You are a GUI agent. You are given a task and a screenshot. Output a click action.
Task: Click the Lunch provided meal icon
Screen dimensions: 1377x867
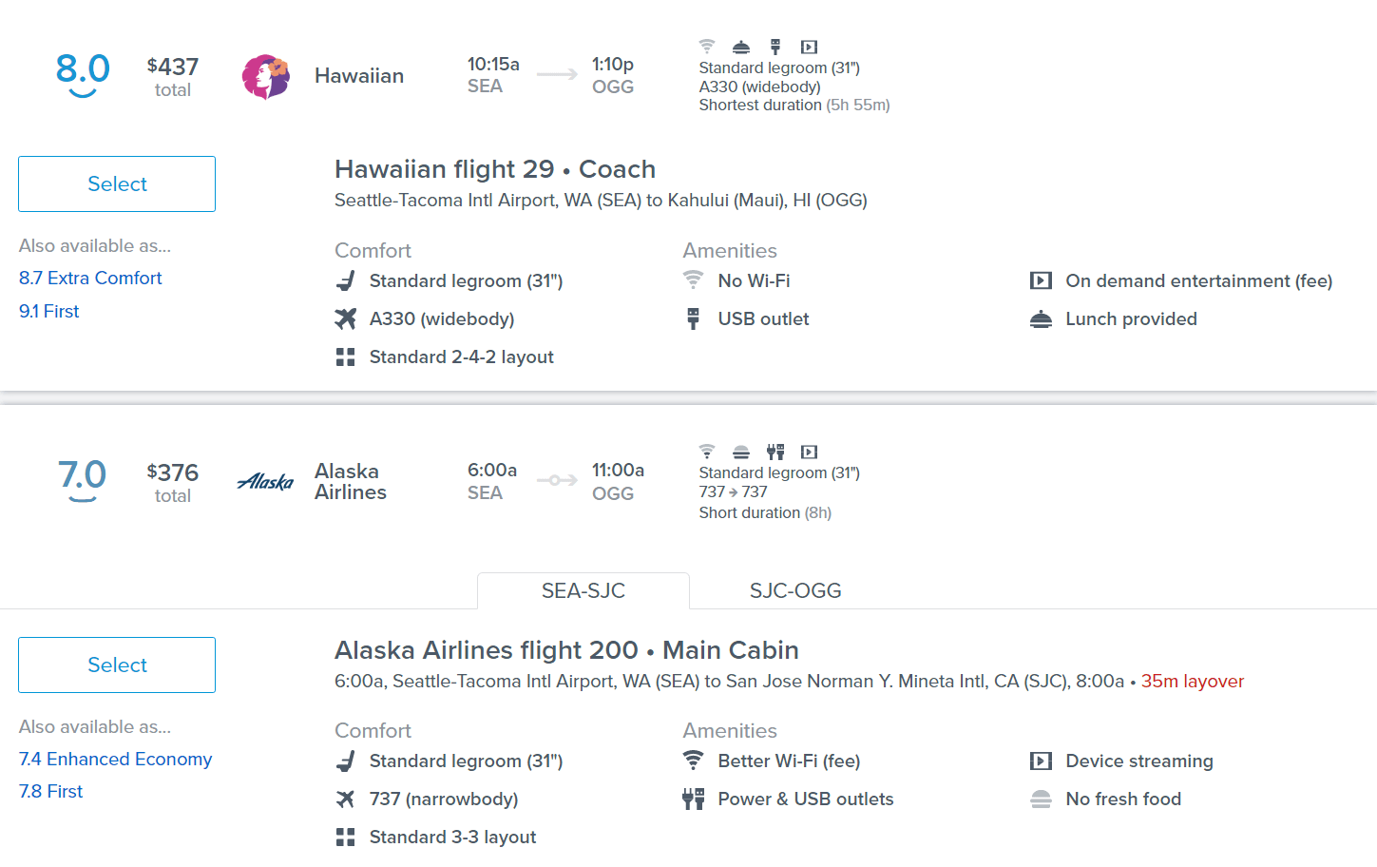tap(1041, 319)
